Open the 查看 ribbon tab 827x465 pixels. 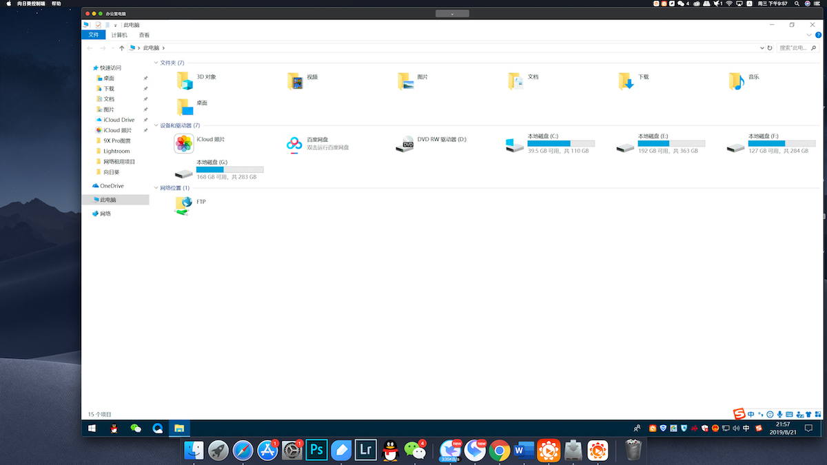click(x=144, y=35)
